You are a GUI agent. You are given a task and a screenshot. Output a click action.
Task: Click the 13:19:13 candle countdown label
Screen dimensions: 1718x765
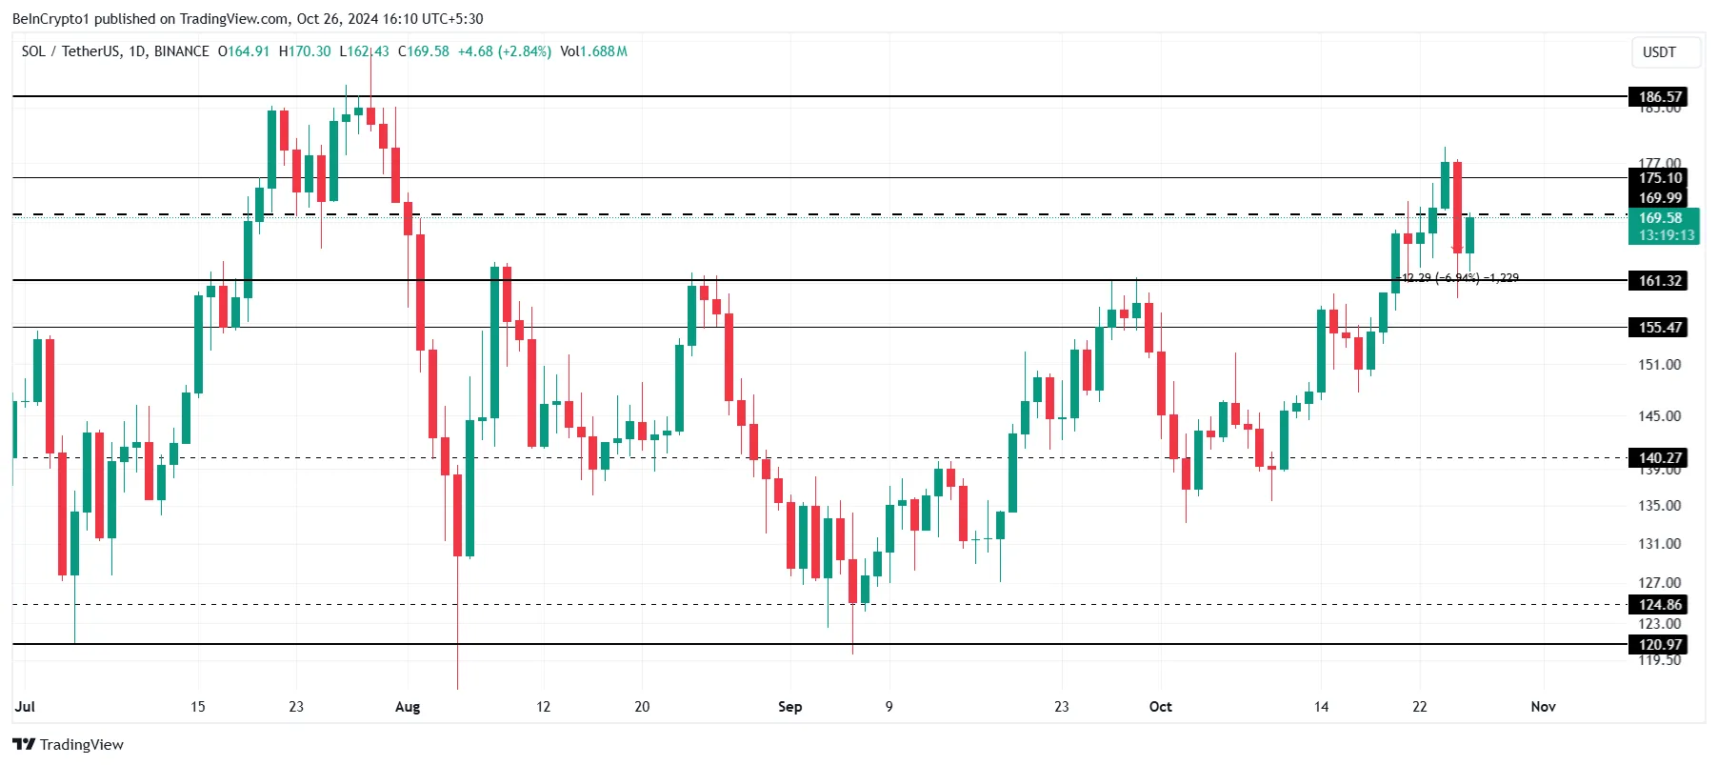tap(1667, 235)
